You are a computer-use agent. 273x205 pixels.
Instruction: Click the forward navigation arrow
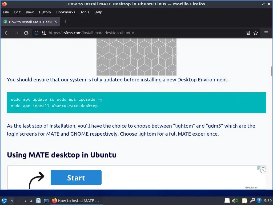(17, 33)
